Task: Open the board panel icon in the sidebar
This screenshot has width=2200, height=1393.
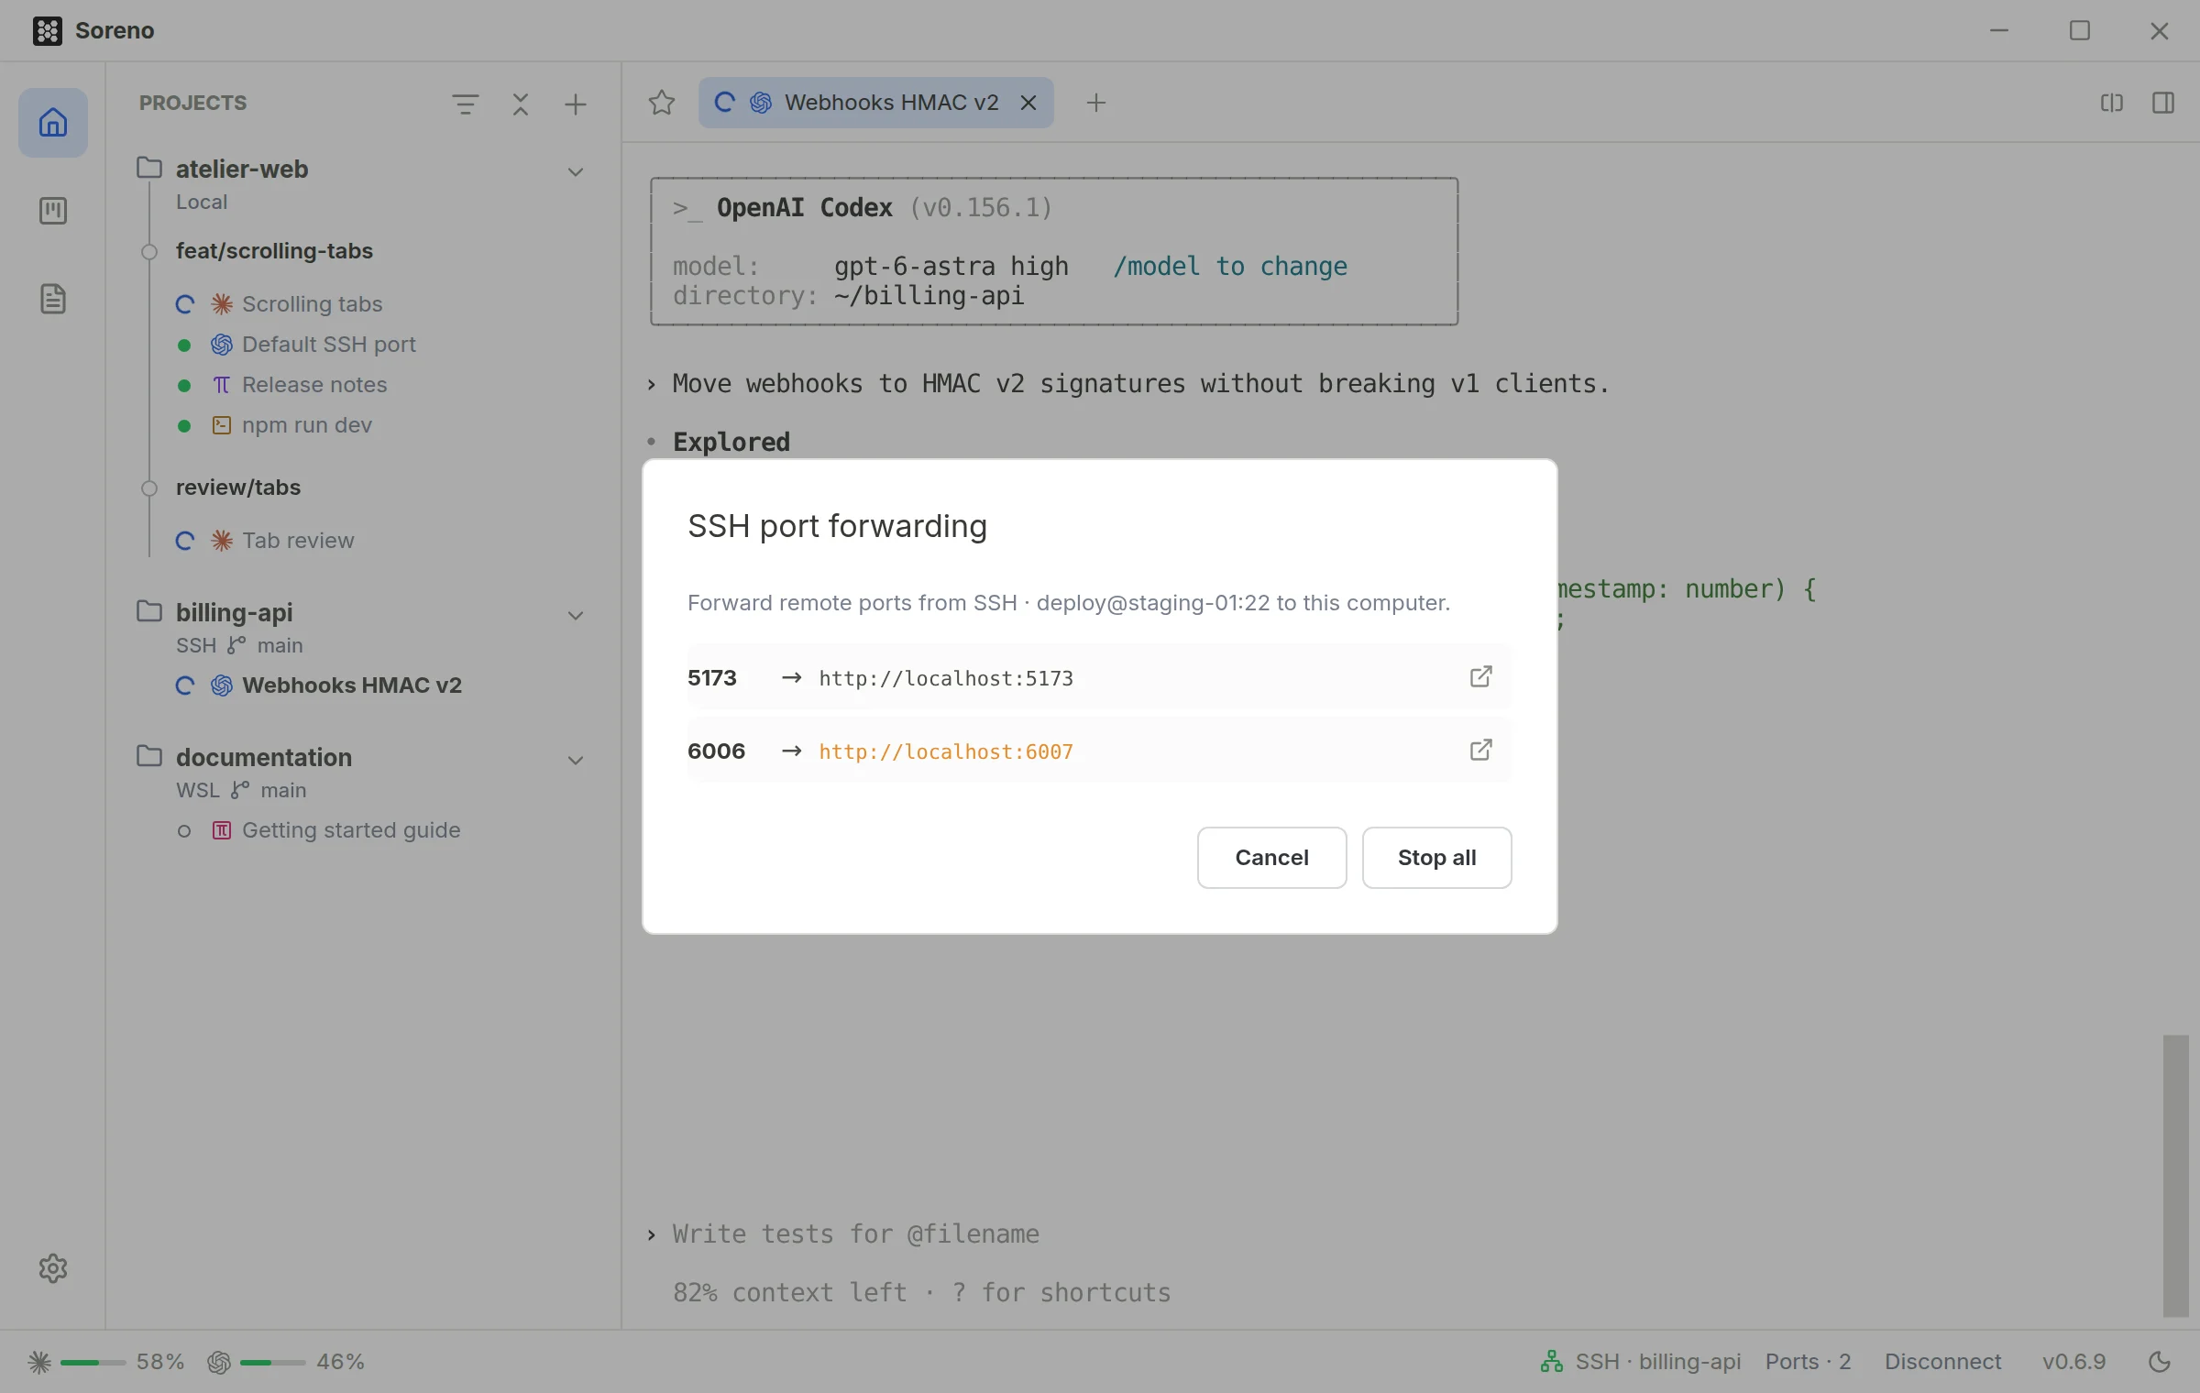Action: pyautogui.click(x=53, y=211)
